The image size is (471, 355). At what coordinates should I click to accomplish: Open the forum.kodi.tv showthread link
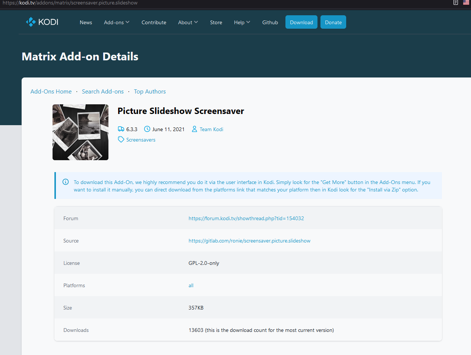click(x=246, y=218)
